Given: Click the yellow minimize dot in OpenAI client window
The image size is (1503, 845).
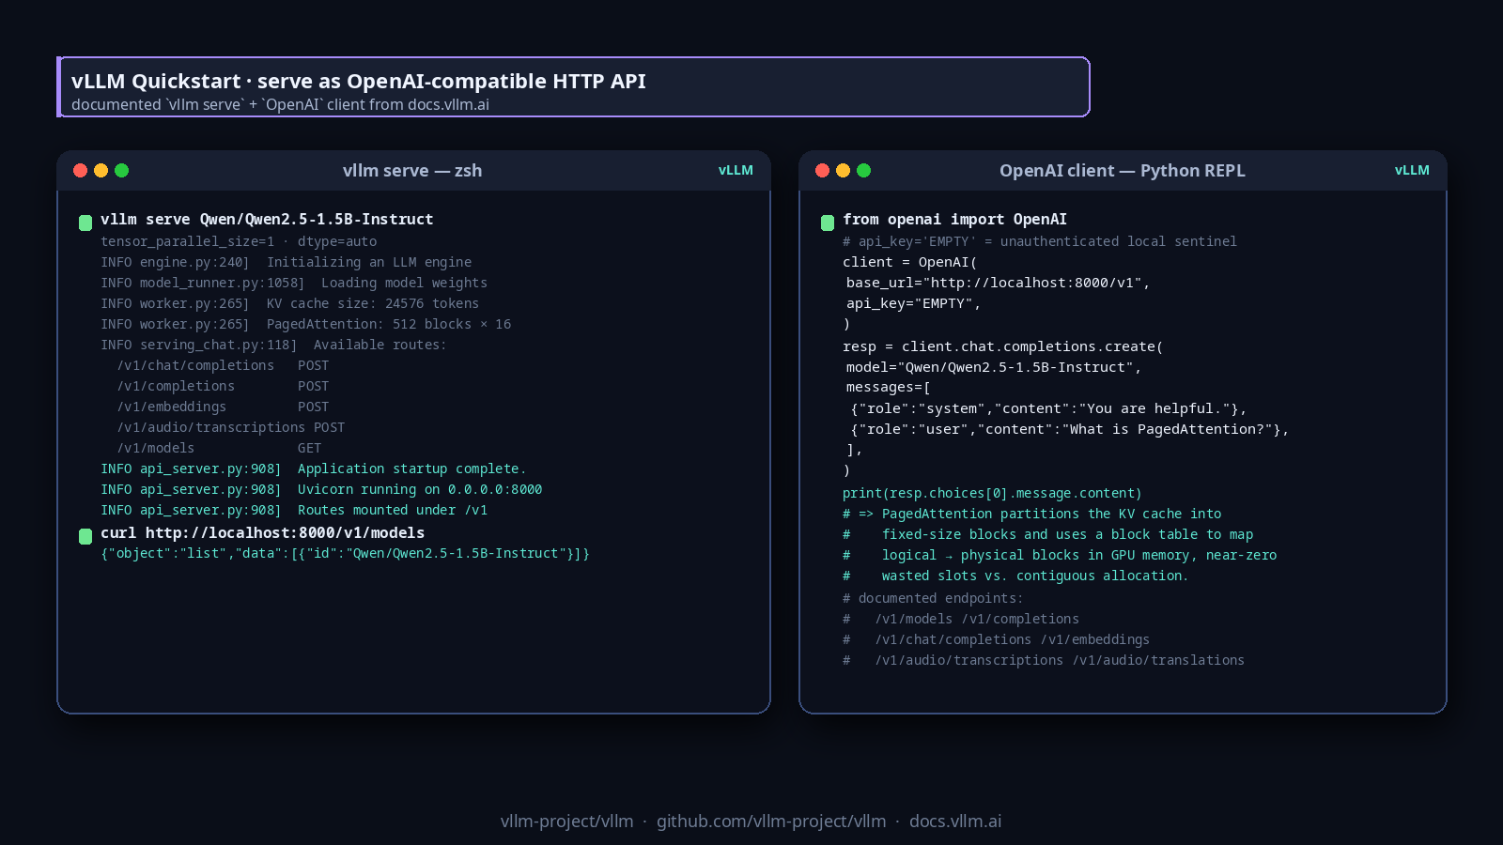Looking at the screenshot, I should click(x=843, y=170).
